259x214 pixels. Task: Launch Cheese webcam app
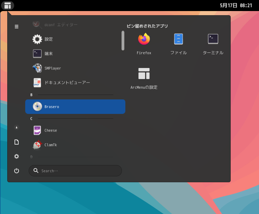[x=75, y=130]
